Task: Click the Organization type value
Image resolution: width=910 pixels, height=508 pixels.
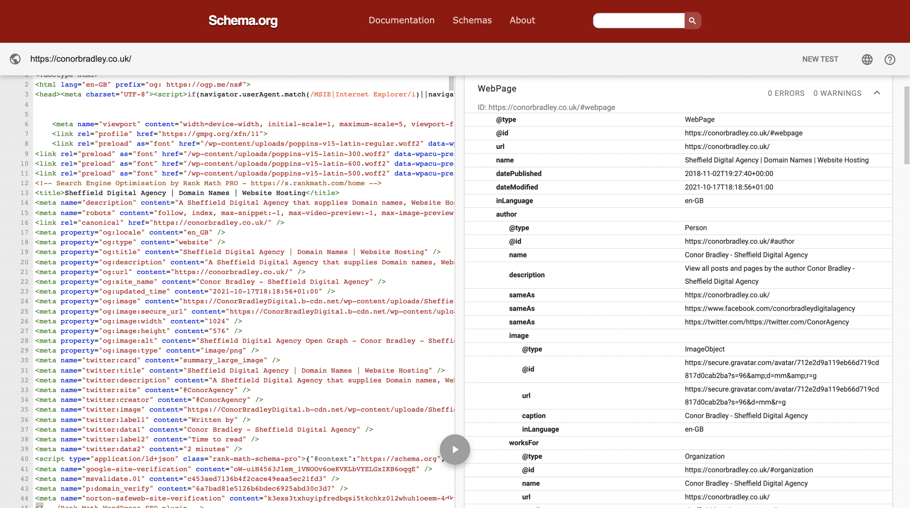Action: 704,456
